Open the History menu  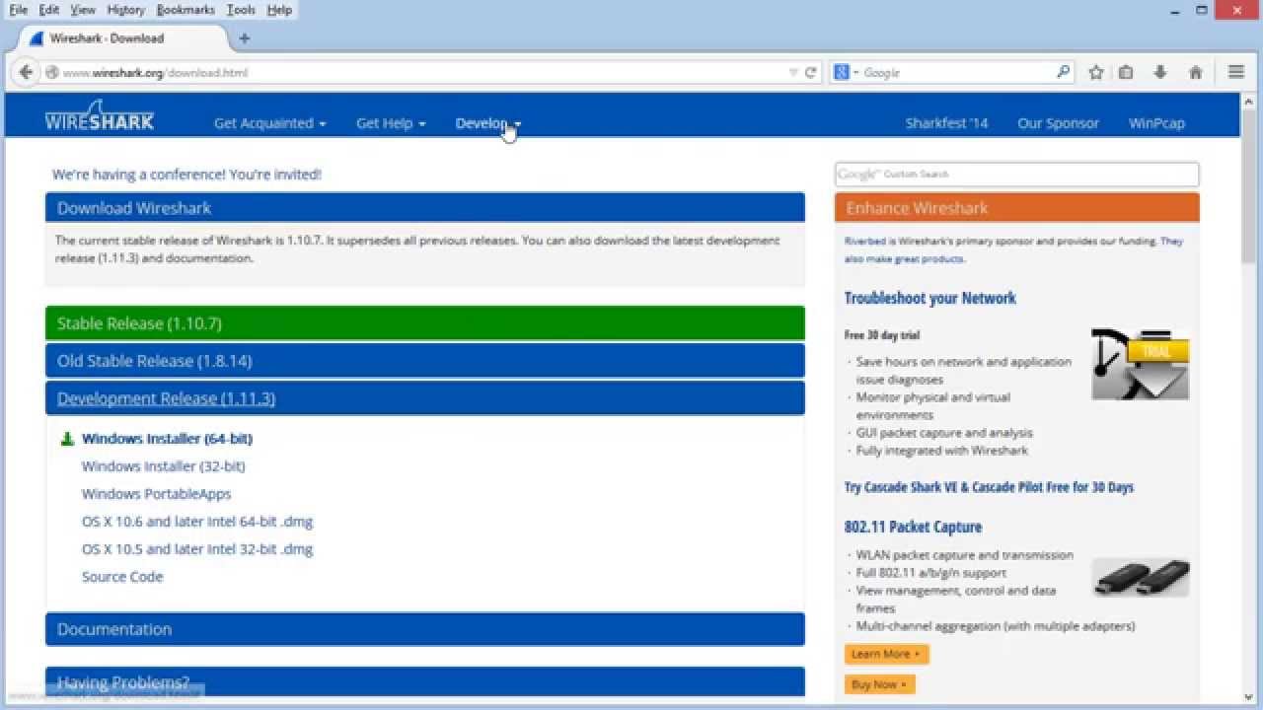(x=125, y=10)
